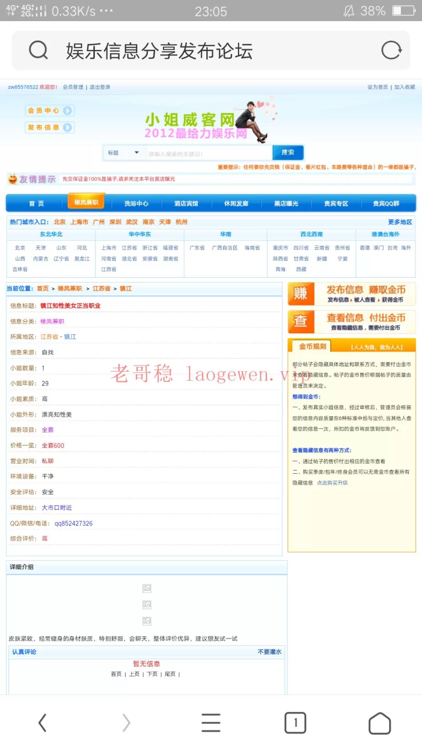The height and width of the screenshot is (751, 422).
Task: Click the search keyword input field
Action: 208,153
